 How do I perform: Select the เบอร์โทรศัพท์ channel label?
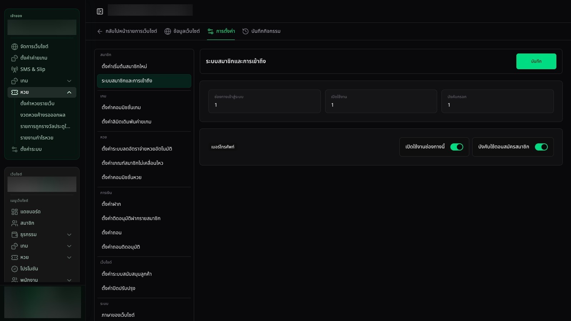(x=223, y=147)
